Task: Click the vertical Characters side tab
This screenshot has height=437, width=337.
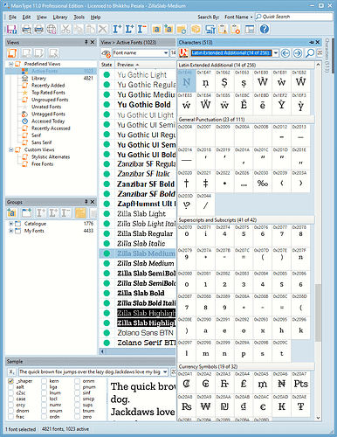Action: pyautogui.click(x=327, y=56)
